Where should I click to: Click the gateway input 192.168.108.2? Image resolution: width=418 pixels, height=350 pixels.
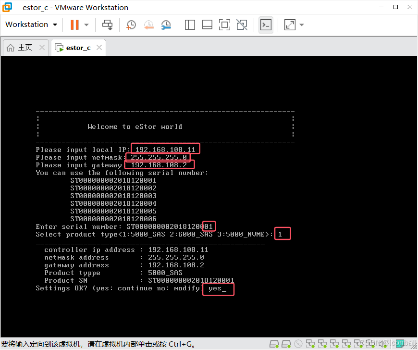click(x=159, y=165)
